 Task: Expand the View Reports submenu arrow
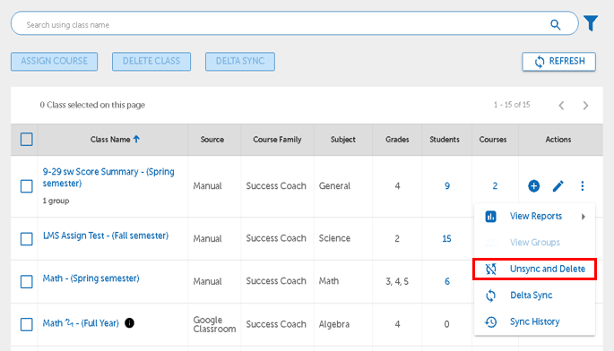pyautogui.click(x=584, y=217)
